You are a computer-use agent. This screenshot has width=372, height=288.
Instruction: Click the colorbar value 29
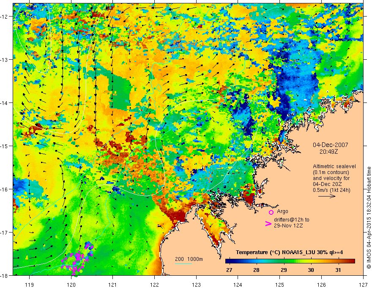284,270
